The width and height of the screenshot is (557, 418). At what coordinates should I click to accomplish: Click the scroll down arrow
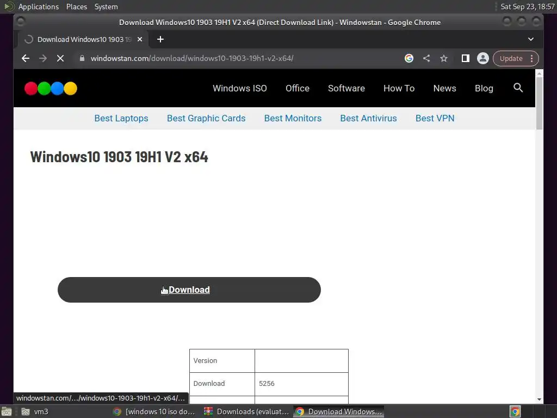539,399
